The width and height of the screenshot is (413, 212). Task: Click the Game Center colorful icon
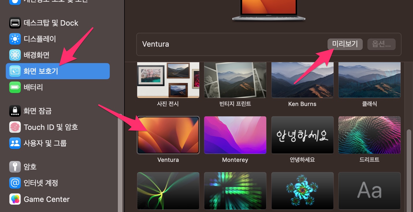15,199
